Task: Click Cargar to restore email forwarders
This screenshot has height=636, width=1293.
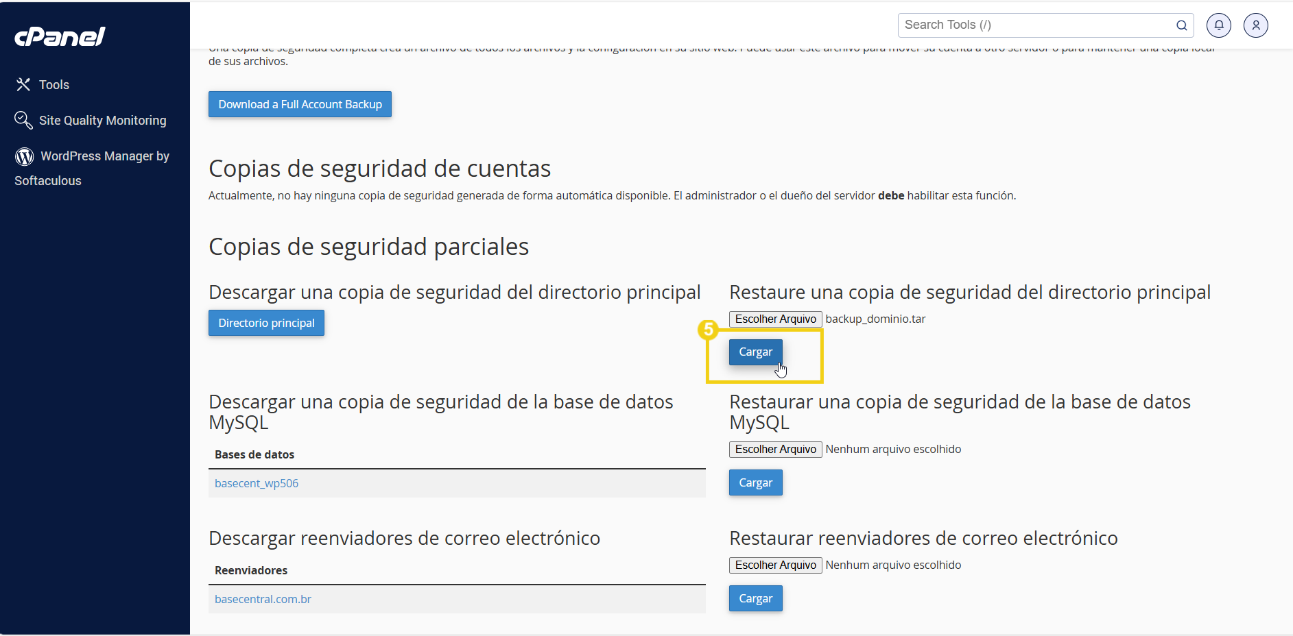Action: [755, 598]
